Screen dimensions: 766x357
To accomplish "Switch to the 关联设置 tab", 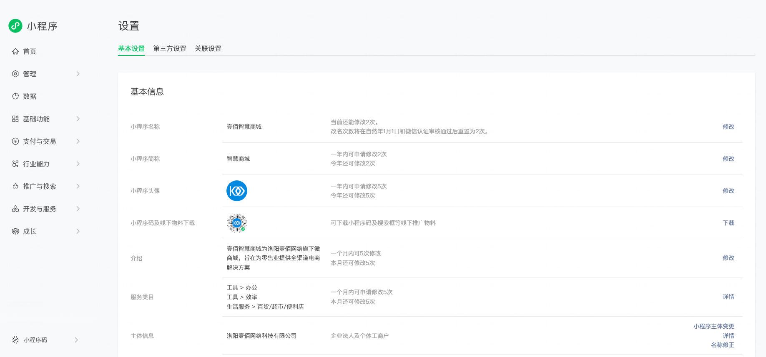I will point(208,48).
